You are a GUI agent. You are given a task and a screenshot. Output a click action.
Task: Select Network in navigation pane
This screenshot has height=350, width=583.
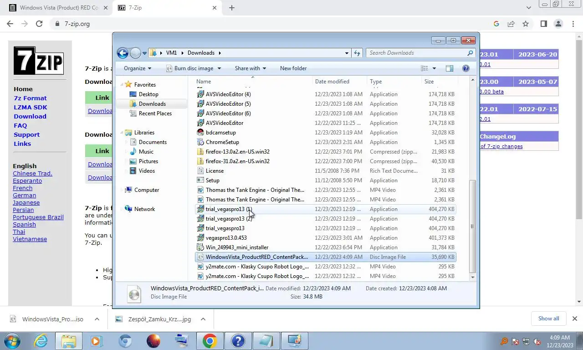pyautogui.click(x=144, y=209)
